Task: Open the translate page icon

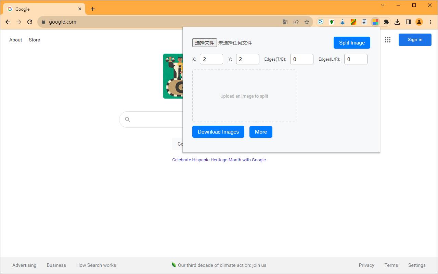Action: pyautogui.click(x=285, y=22)
